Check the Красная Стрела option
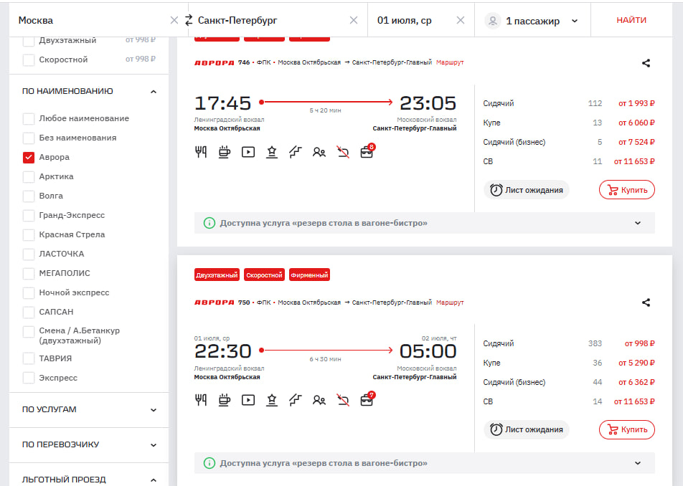This screenshot has height=486, width=683. (28, 234)
